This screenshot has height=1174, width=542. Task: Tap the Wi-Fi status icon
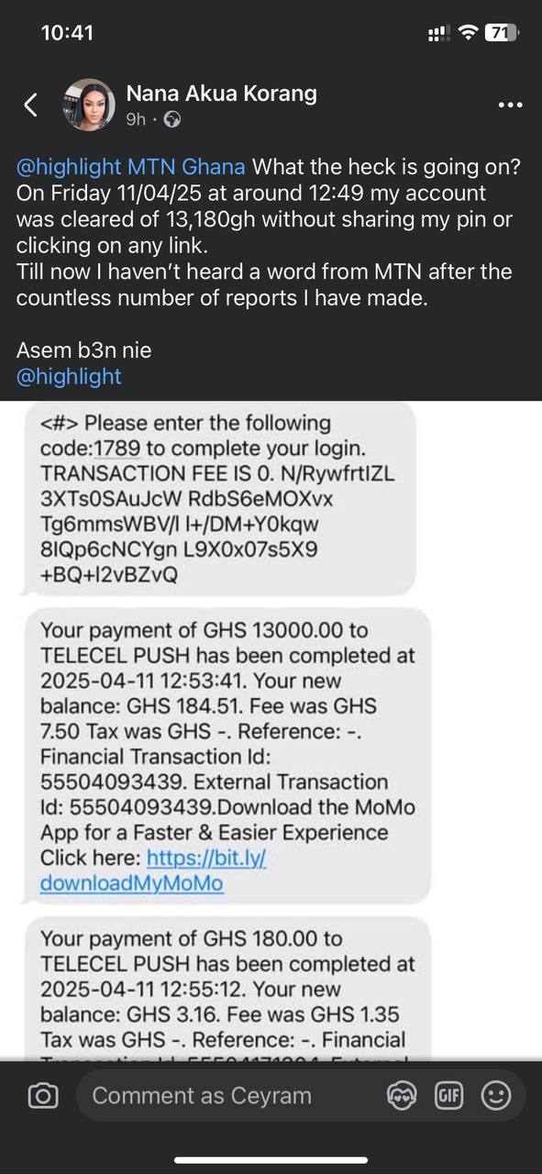coord(469,33)
